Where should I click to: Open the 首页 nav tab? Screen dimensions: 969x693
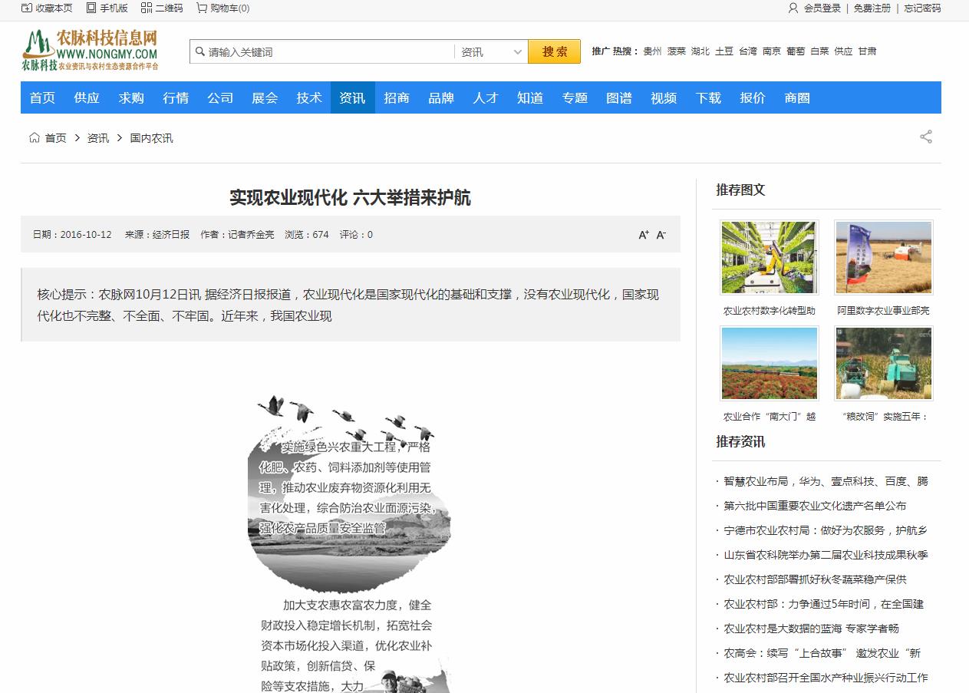tap(42, 97)
